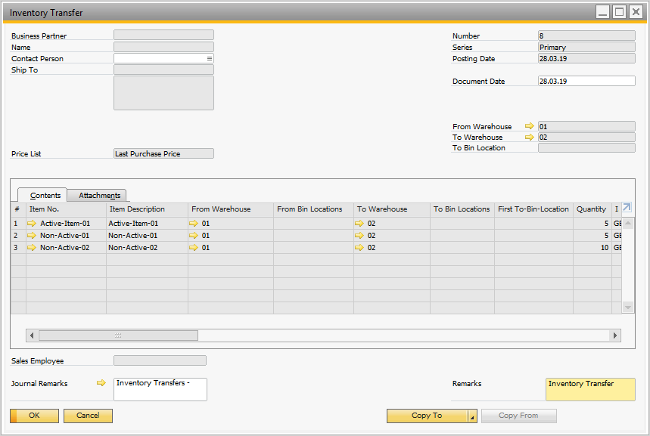The image size is (650, 436).
Task: Click row 2 From Warehouse link arrow
Action: point(194,236)
